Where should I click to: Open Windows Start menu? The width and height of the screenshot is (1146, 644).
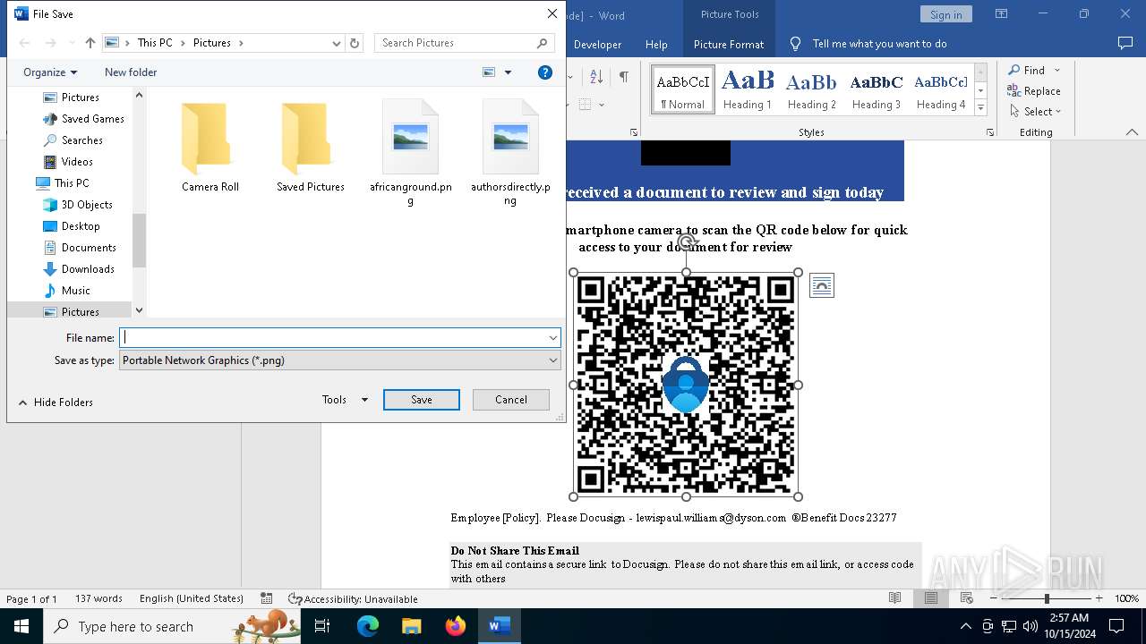click(21, 626)
